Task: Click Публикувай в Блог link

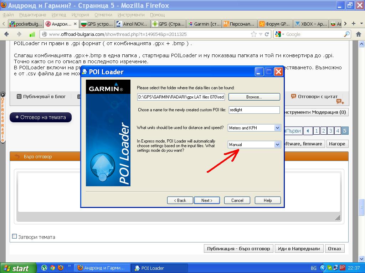Action: coord(41,96)
